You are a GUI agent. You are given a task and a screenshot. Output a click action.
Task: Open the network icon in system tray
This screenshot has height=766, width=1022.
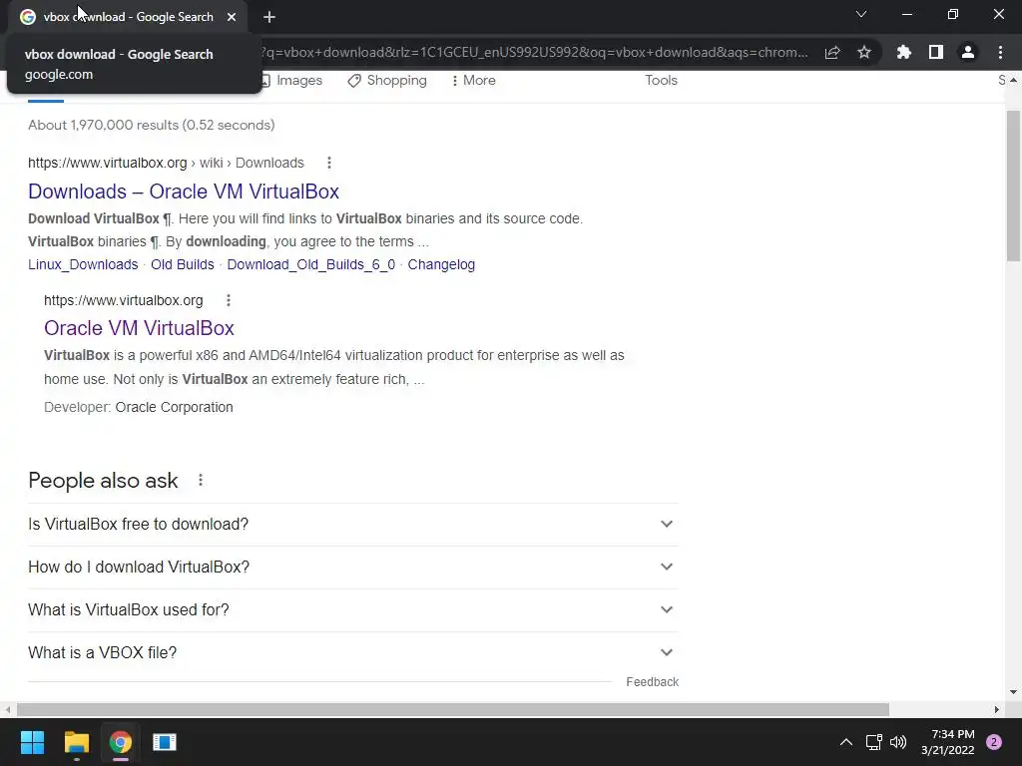[873, 742]
